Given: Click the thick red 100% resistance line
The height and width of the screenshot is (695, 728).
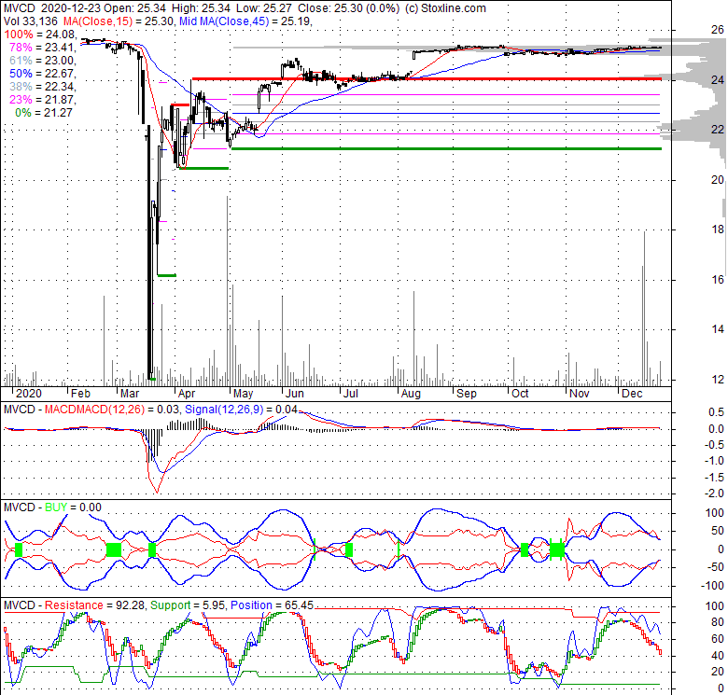Looking at the screenshot, I should click(x=427, y=79).
